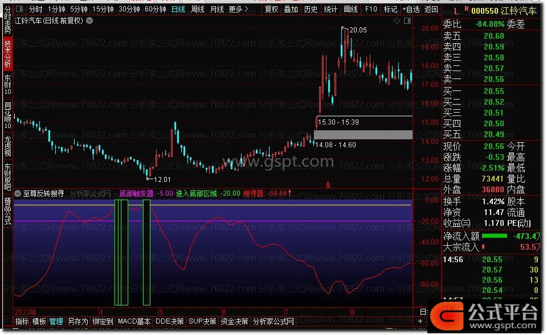Click the 另存为 save-as button
The height and width of the screenshot is (335, 547).
pos(78,321)
